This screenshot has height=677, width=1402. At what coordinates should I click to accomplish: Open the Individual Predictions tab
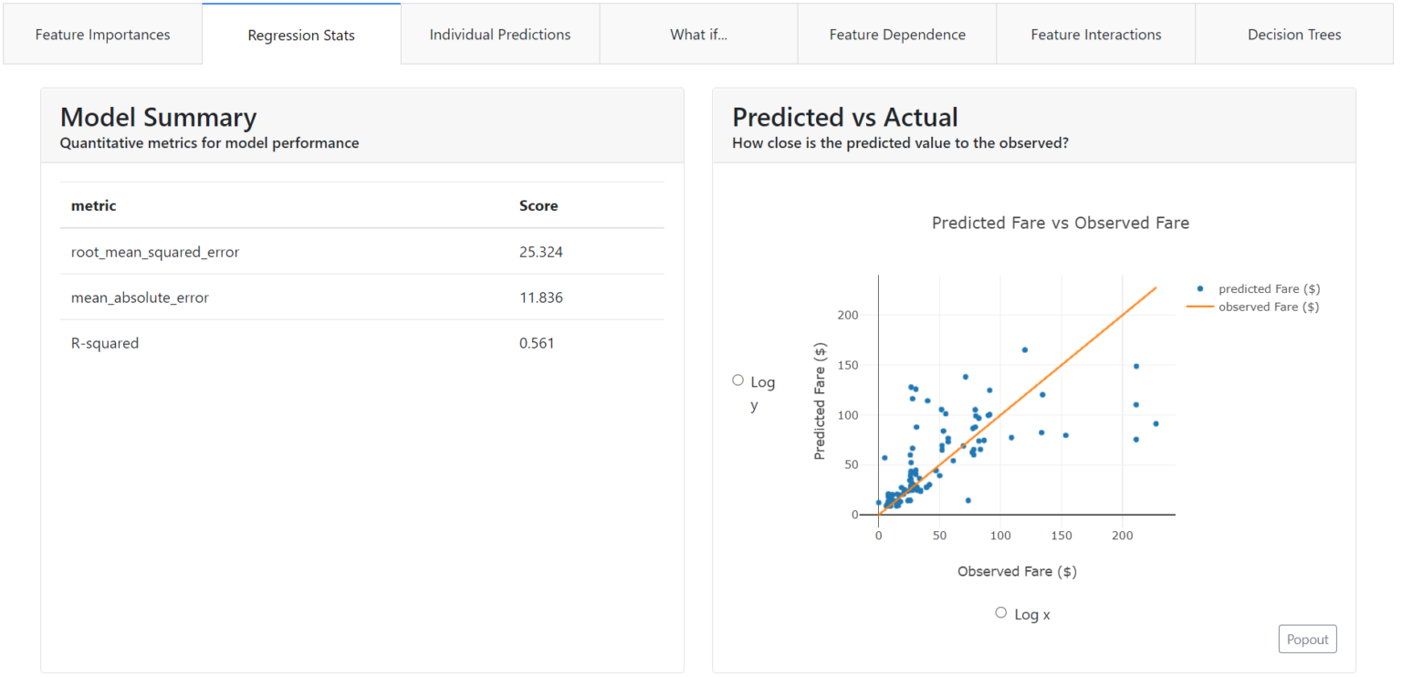pos(499,34)
